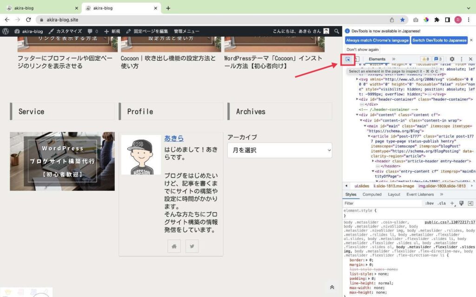
Task: Click 新規 in the admin bar
Action: pyautogui.click(x=112, y=31)
